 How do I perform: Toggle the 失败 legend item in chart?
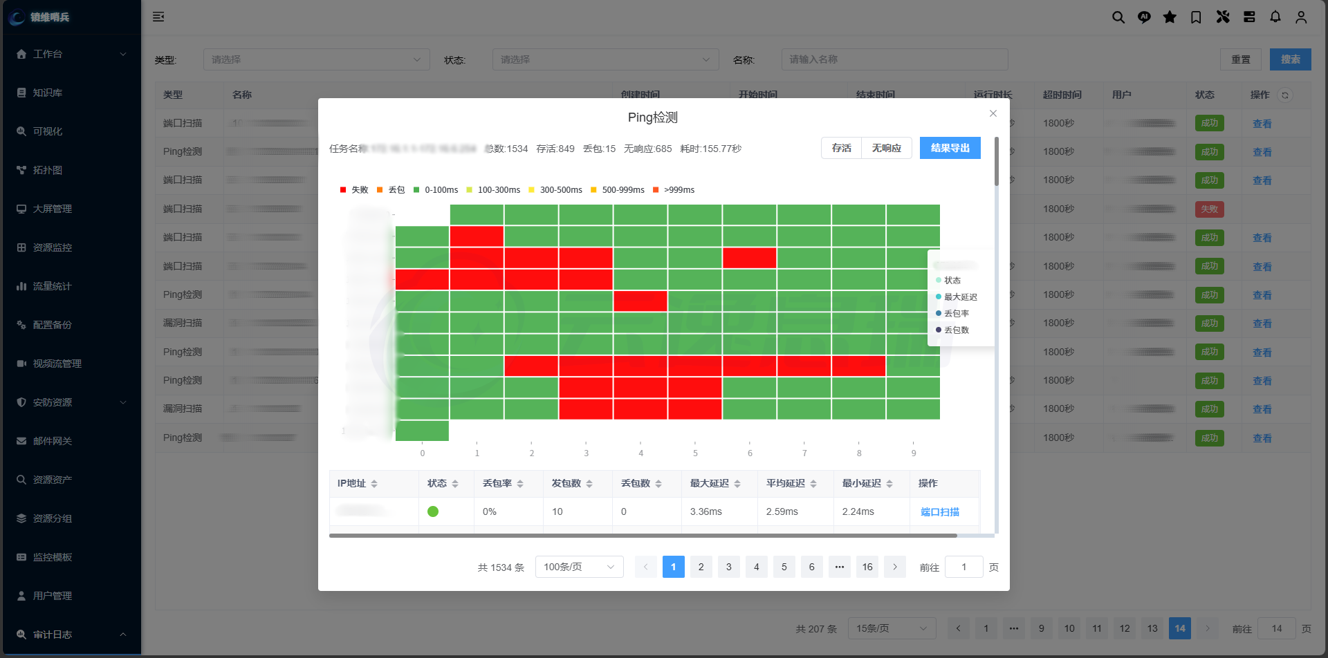pos(353,190)
